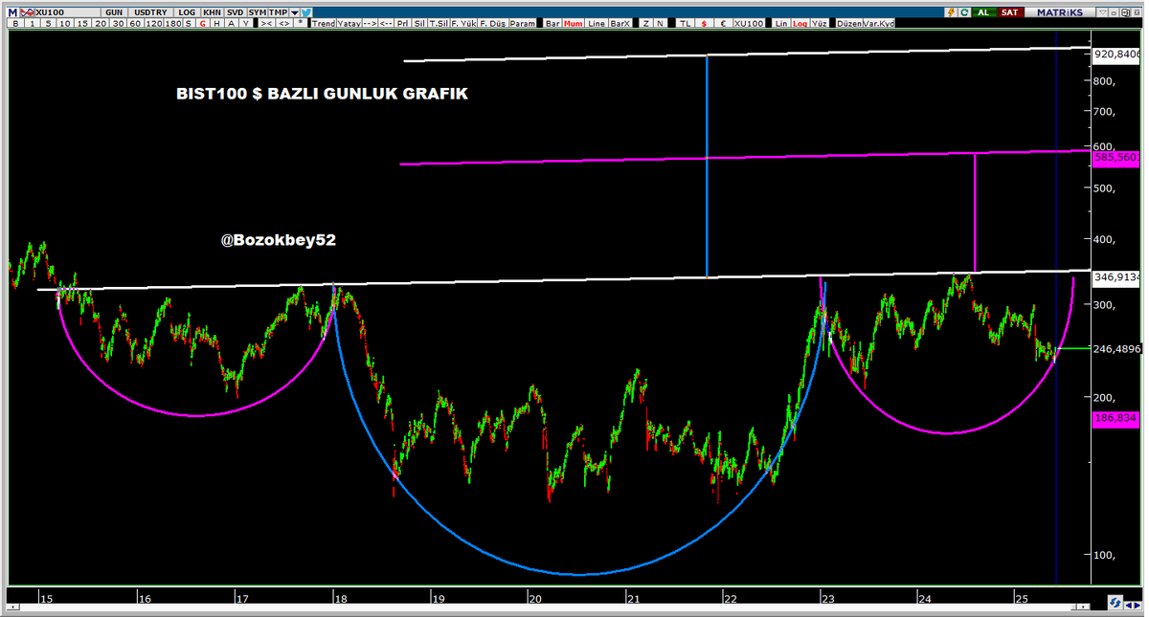Select the red G daily period

click(x=202, y=23)
